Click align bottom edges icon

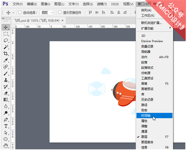click(104, 12)
